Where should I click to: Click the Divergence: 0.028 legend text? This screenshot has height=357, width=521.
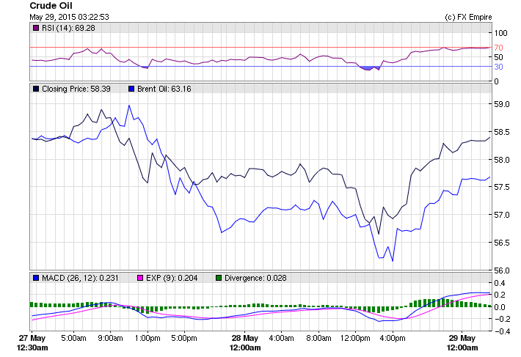[x=257, y=278]
